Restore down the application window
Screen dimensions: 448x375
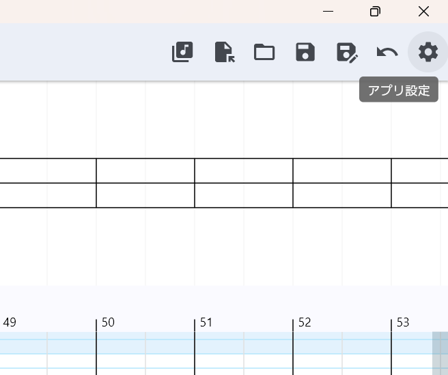point(375,12)
